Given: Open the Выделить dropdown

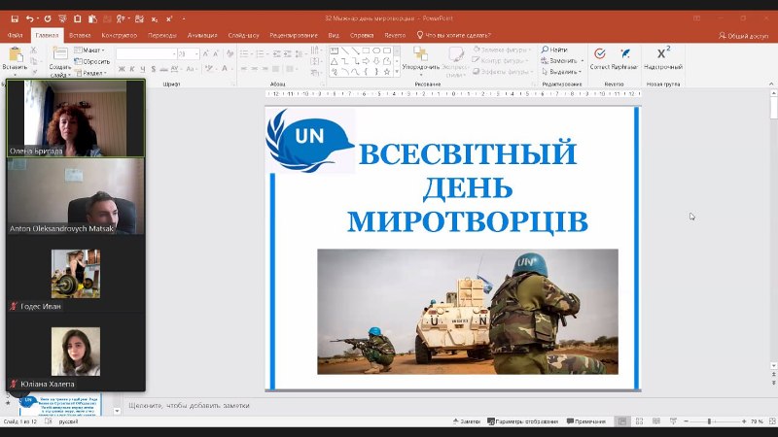Looking at the screenshot, I should click(x=564, y=71).
